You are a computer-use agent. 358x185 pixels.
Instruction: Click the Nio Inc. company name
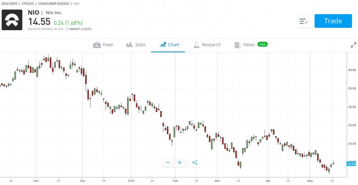54,13
